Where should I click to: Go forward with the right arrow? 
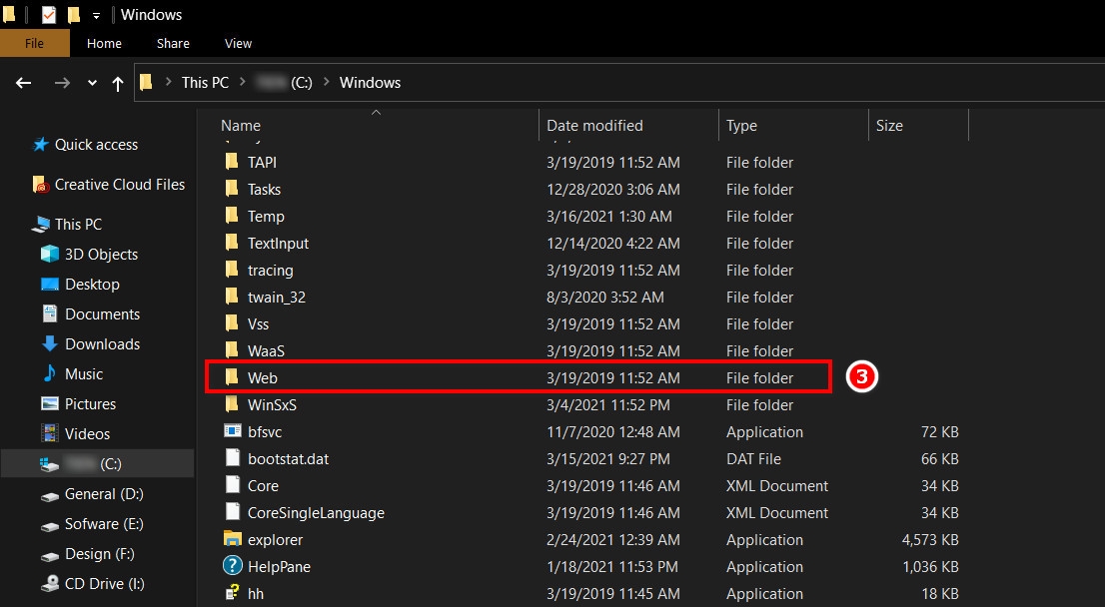62,83
